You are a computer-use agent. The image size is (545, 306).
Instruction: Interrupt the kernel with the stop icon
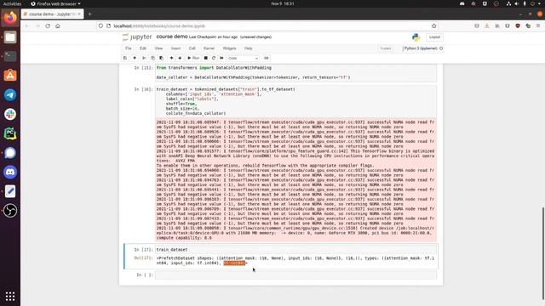coord(206,58)
